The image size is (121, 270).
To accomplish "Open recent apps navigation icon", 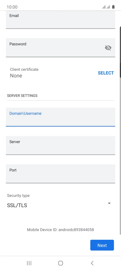I will click(x=29, y=263).
